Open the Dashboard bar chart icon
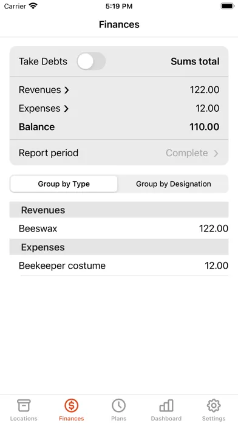 tap(166, 405)
